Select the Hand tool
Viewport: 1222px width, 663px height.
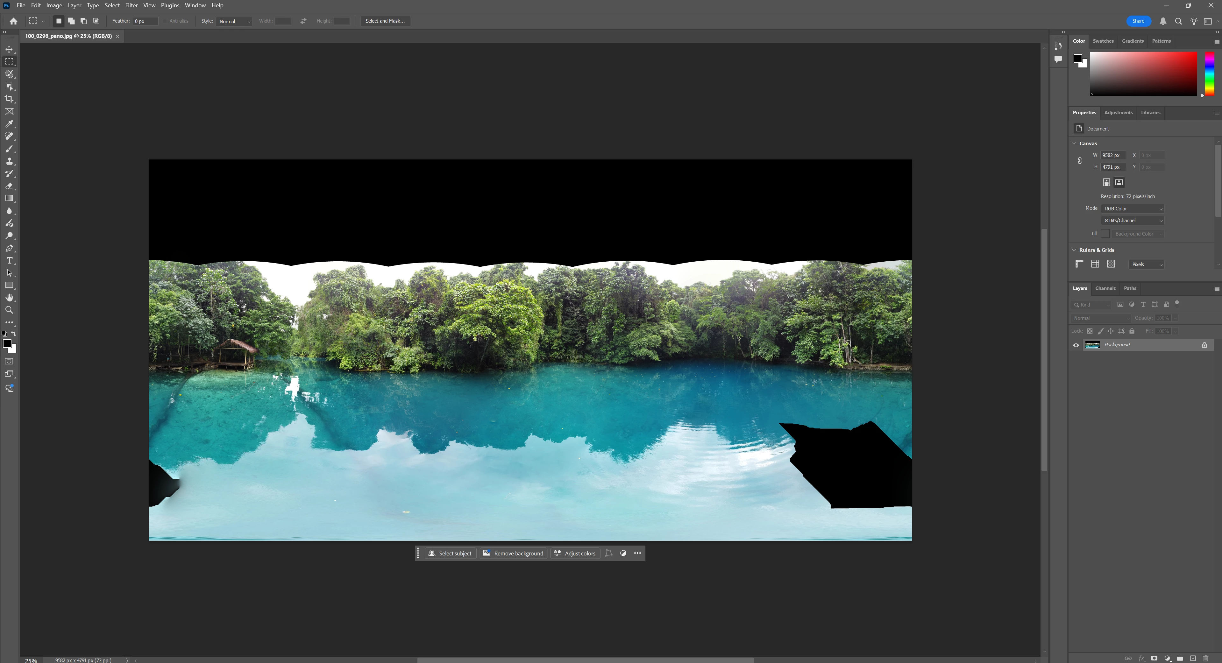(9, 298)
